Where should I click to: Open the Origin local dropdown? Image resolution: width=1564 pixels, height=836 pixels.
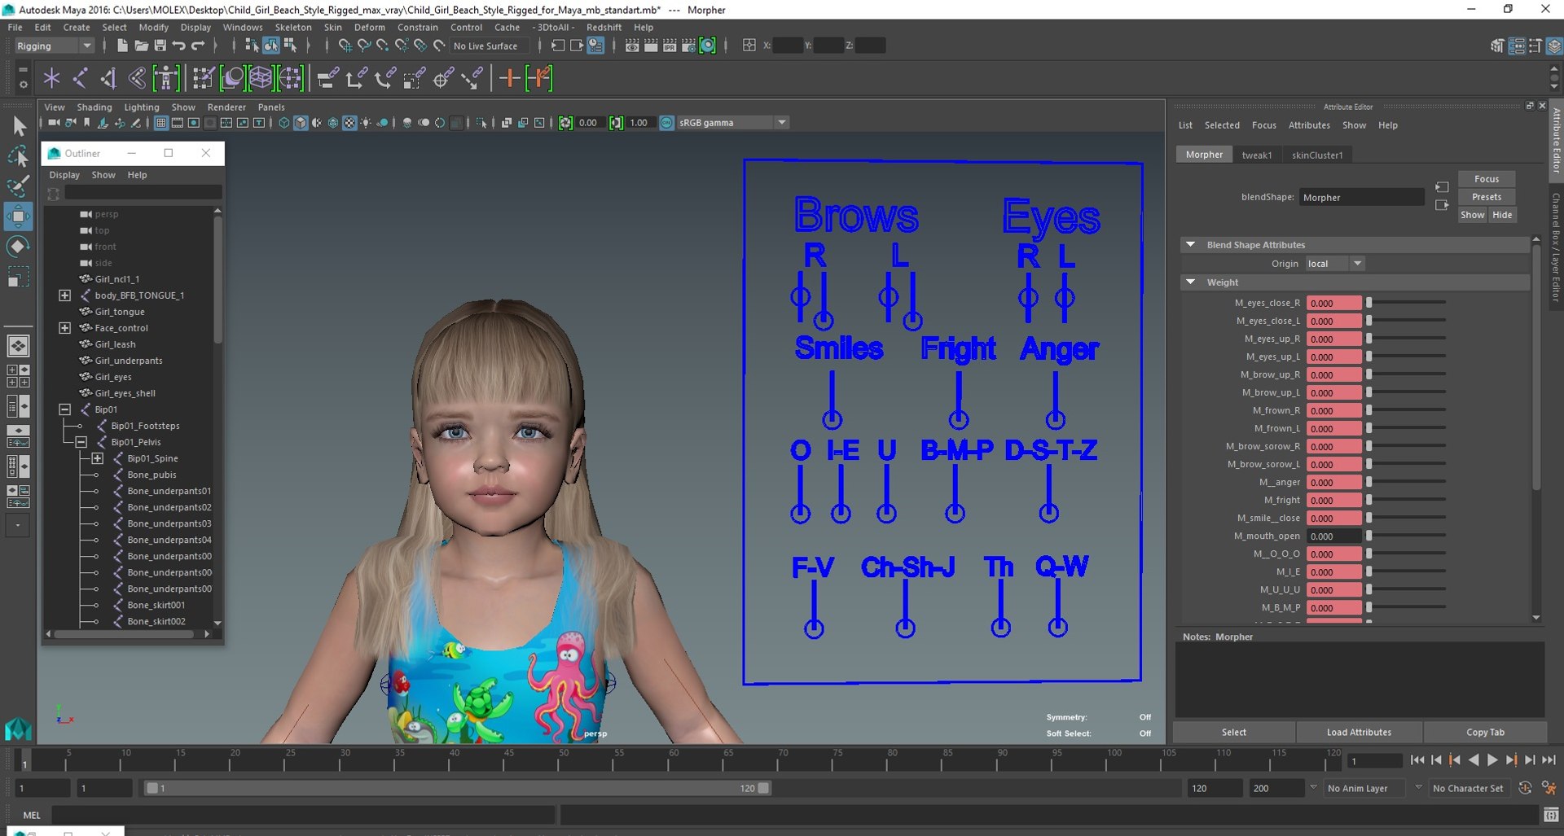(x=1334, y=264)
